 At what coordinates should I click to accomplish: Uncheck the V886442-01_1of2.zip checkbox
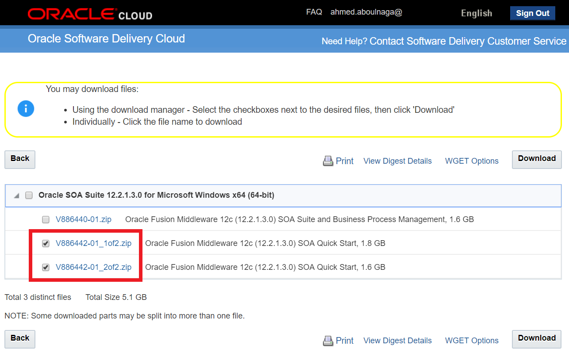pos(46,243)
